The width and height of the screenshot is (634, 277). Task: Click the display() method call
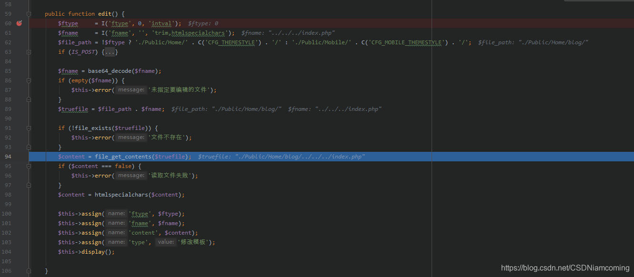[x=93, y=252]
